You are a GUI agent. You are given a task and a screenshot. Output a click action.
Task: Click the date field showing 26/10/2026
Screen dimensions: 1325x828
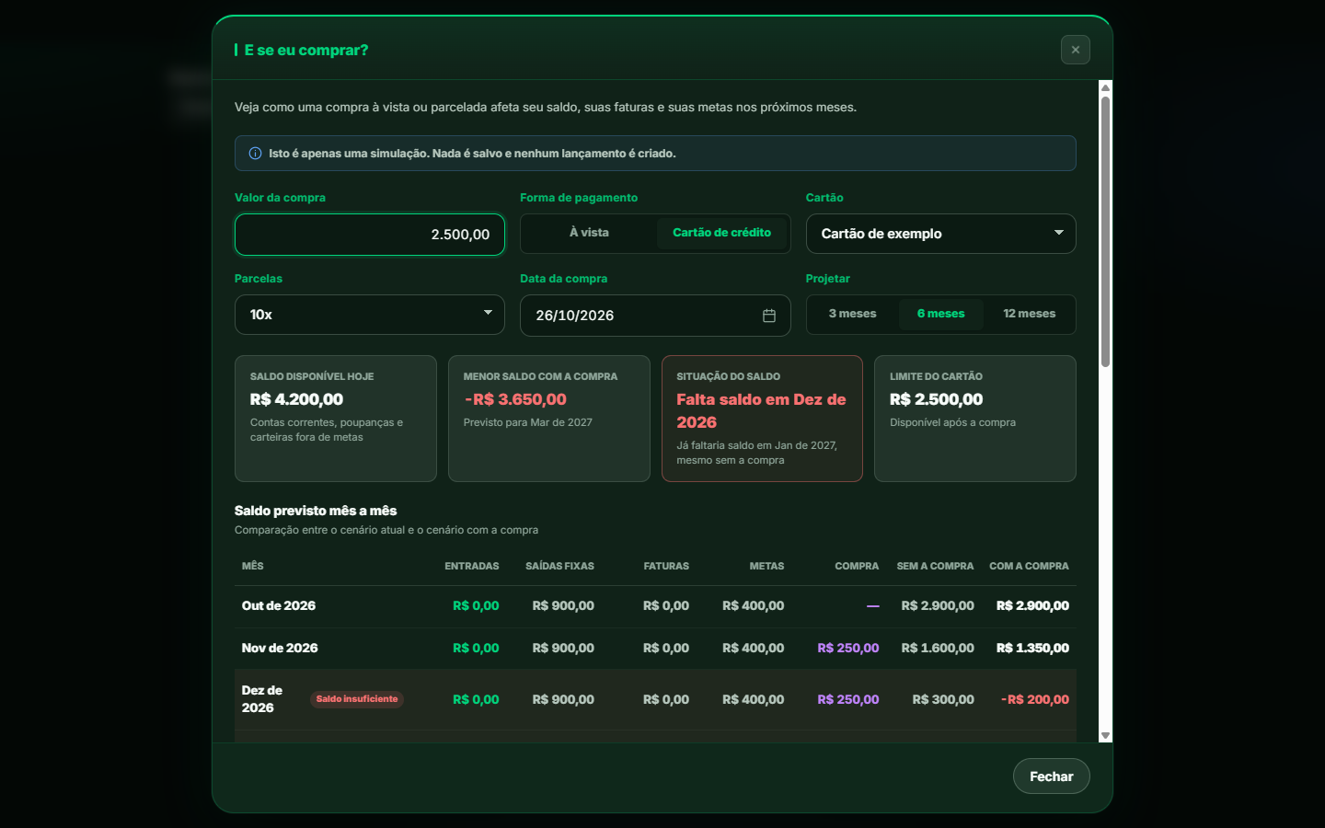click(x=655, y=316)
